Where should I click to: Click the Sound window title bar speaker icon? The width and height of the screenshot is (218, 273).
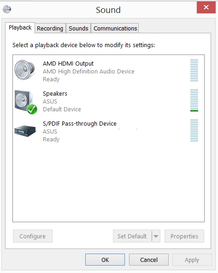(x=7, y=9)
